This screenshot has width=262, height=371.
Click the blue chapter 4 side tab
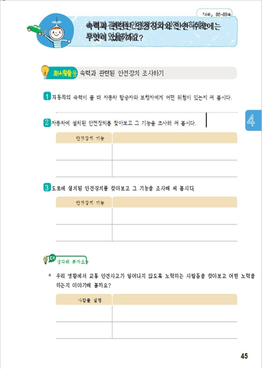pos(253,120)
